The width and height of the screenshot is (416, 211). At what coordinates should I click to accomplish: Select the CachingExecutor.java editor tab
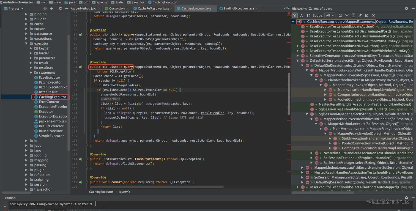196,9
